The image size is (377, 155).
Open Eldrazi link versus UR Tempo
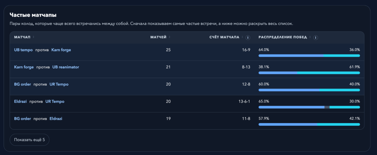pyautogui.click(x=20, y=102)
